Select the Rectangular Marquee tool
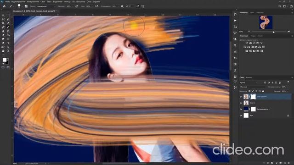294x165 pixels. (x=8, y=15)
